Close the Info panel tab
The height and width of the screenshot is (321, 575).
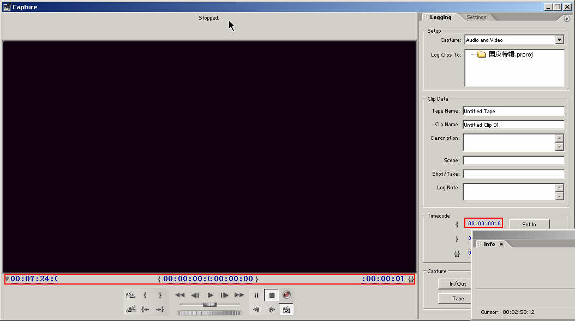point(501,244)
